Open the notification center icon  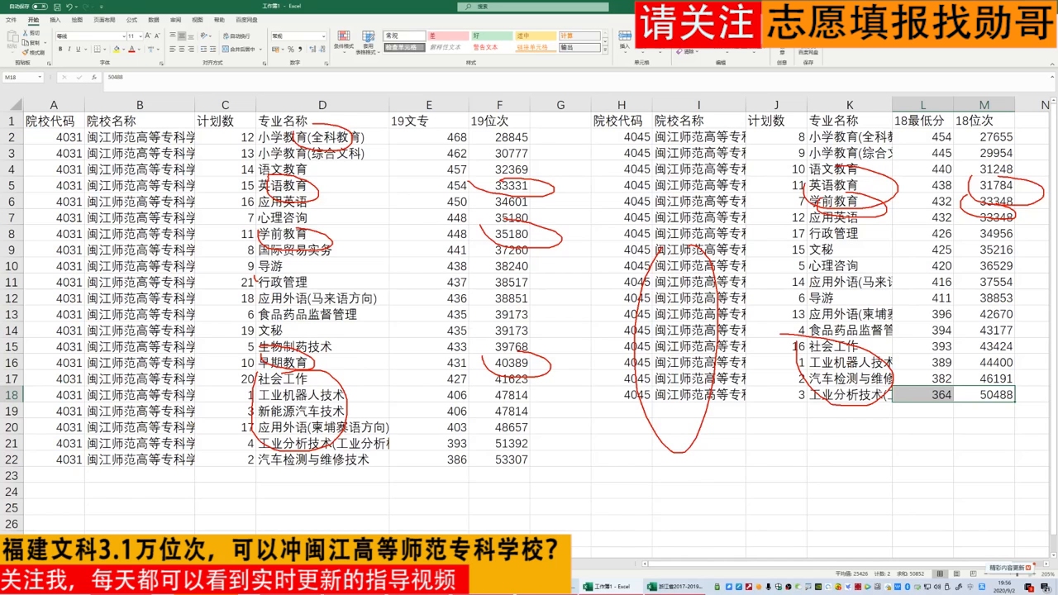click(1046, 588)
